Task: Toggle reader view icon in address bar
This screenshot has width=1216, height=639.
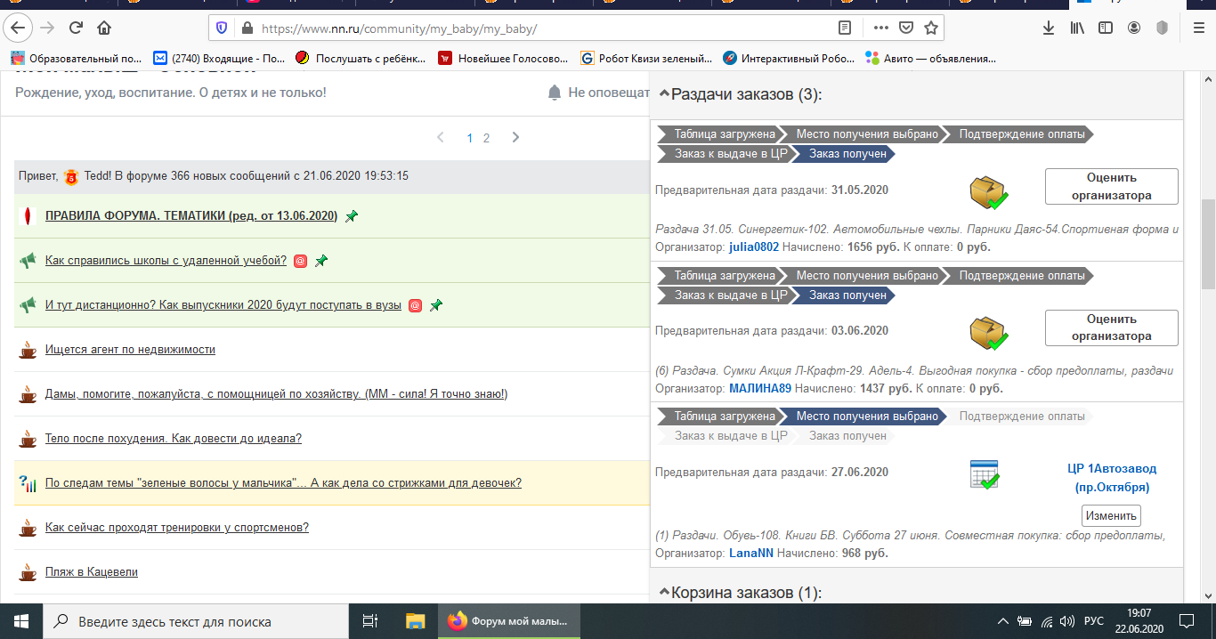Action: click(845, 28)
